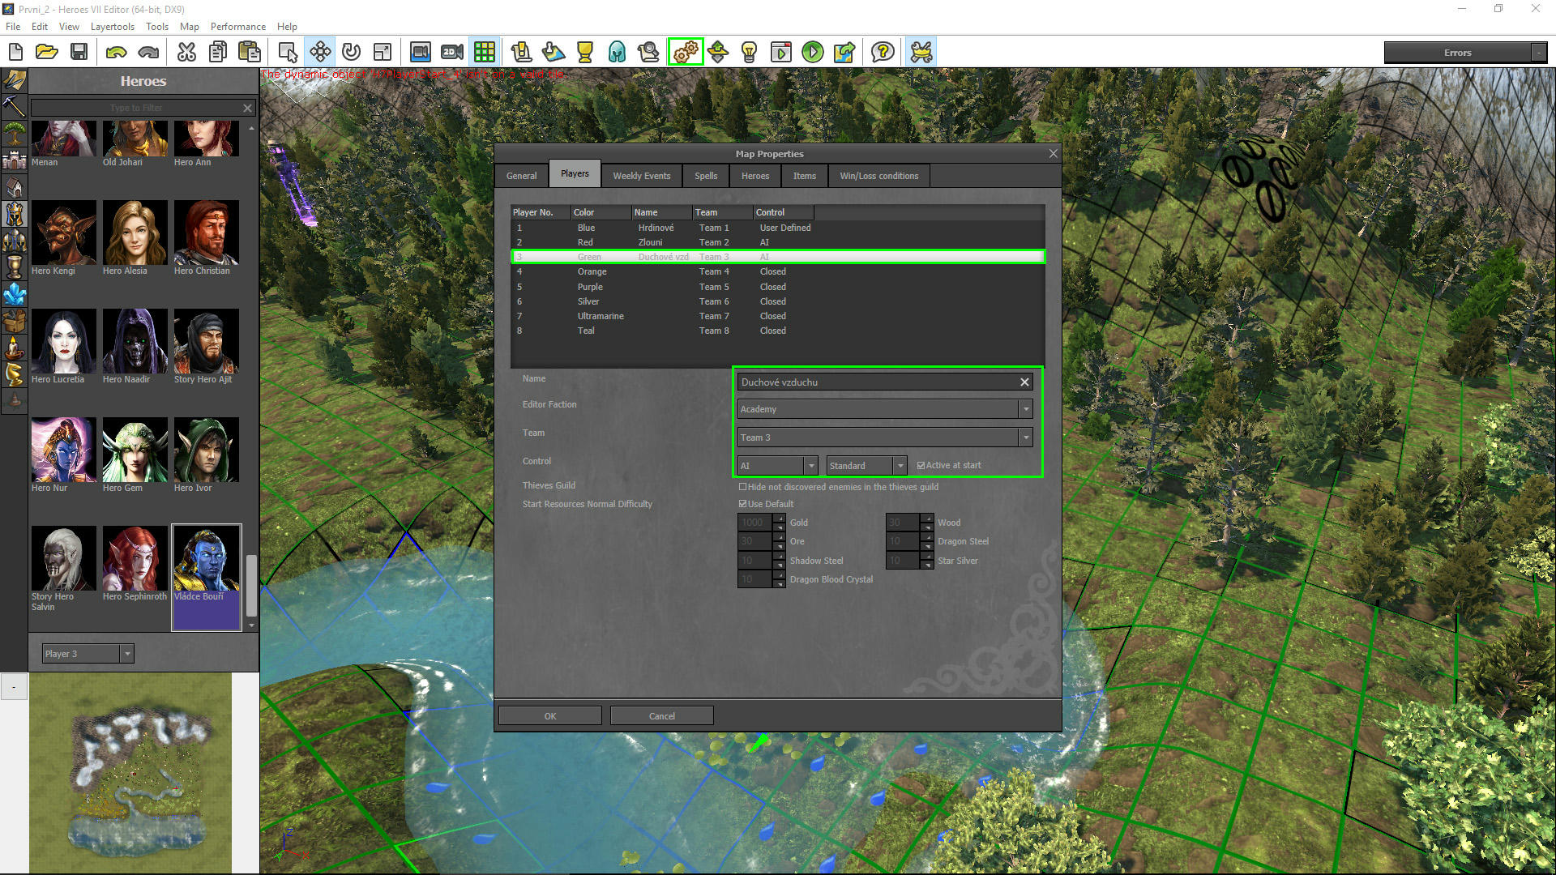Click the green Play map icon
This screenshot has width=1556, height=875.
tap(812, 53)
